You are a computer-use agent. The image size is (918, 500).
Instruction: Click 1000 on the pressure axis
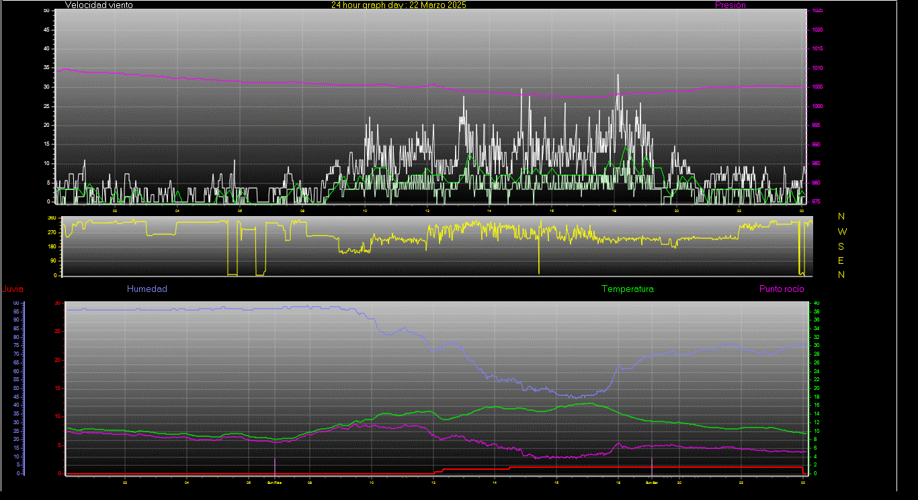coord(817,107)
